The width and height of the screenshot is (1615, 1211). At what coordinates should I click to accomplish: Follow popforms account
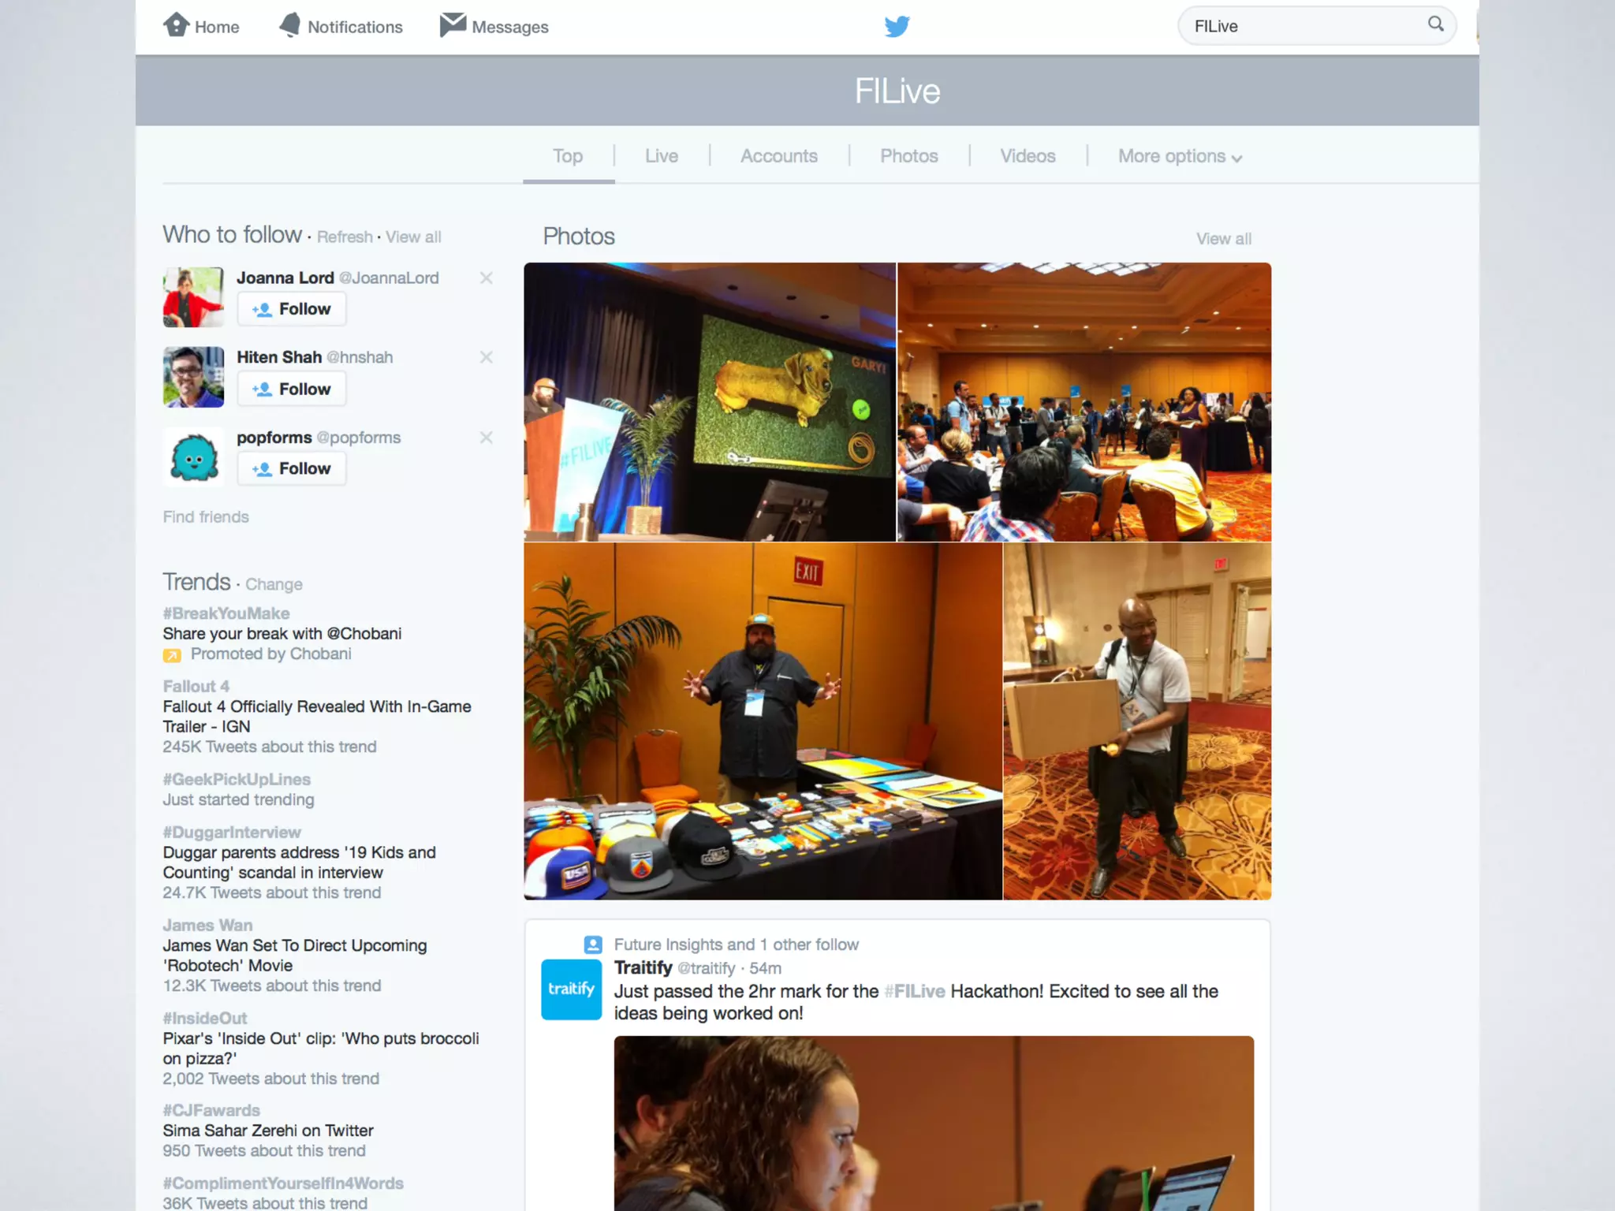(292, 469)
